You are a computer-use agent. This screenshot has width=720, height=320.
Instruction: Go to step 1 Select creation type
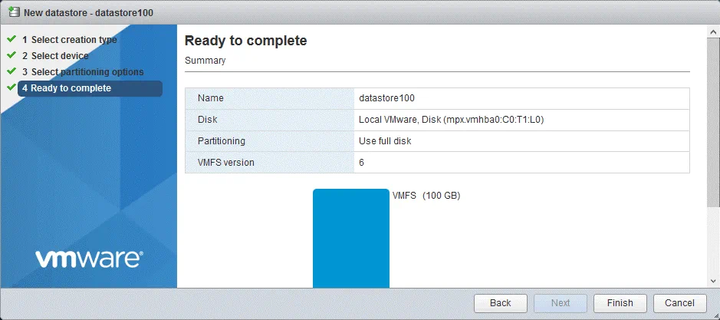pyautogui.click(x=74, y=39)
